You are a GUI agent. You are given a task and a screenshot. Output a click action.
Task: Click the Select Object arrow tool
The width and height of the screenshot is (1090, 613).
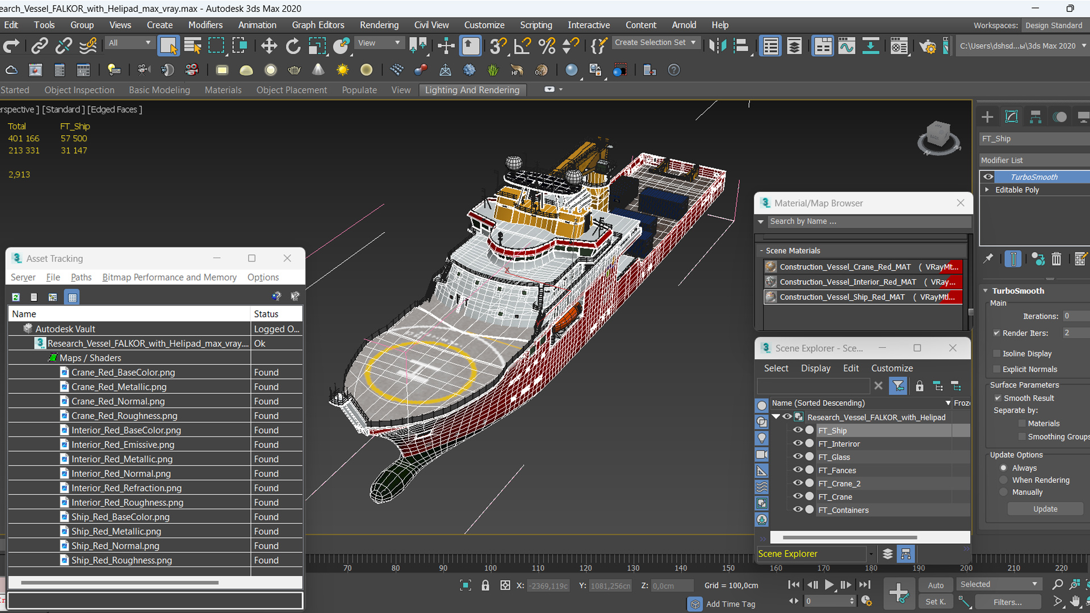coord(168,46)
